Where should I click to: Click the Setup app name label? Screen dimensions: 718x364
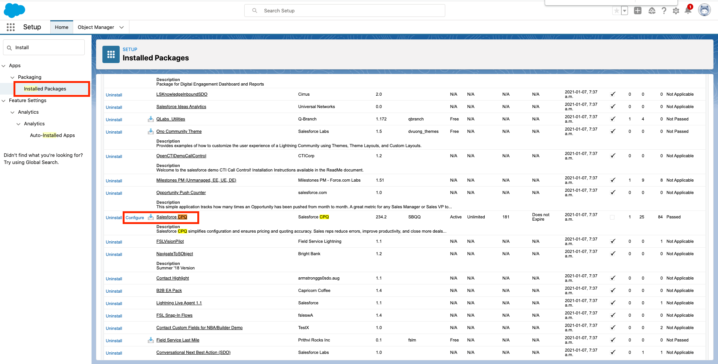[32, 27]
